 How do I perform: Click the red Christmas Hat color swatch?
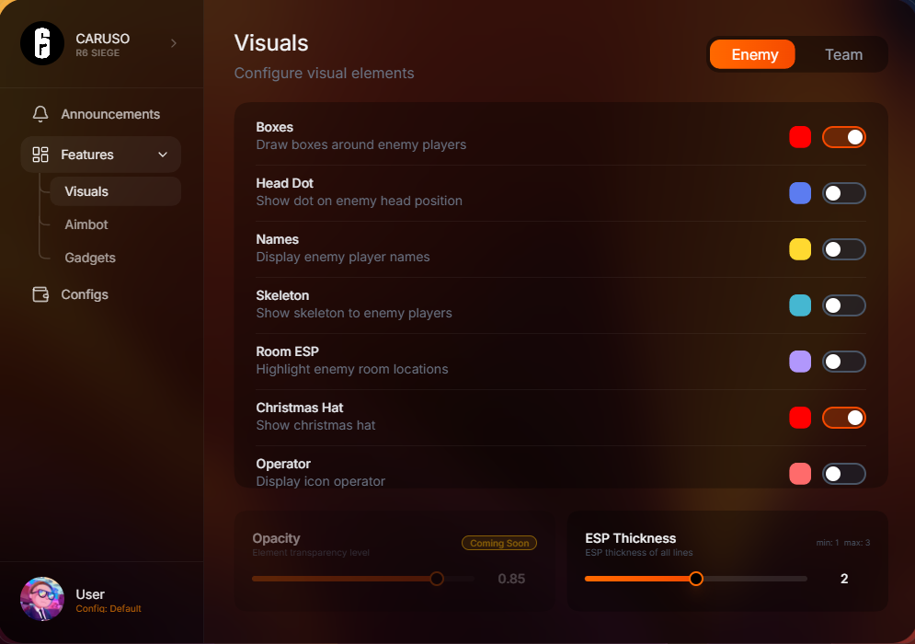800,418
